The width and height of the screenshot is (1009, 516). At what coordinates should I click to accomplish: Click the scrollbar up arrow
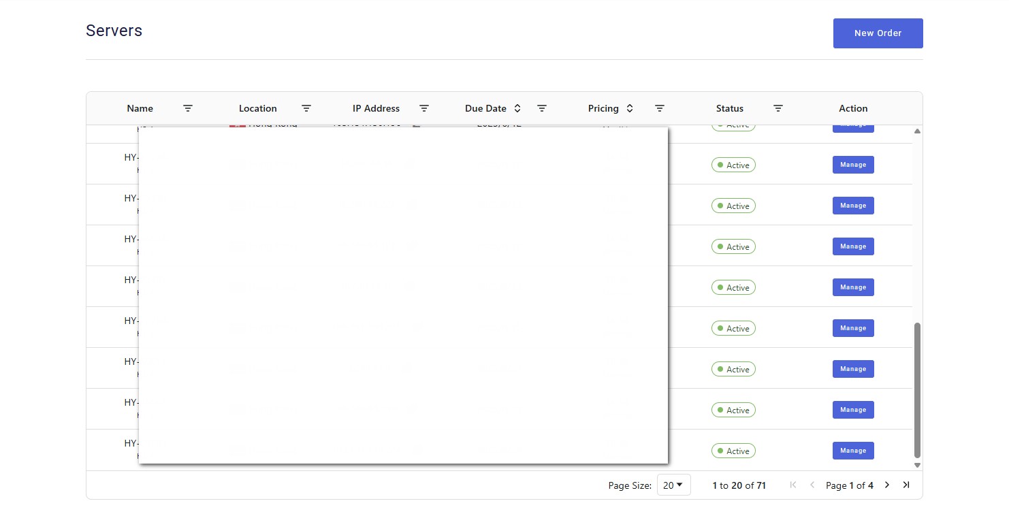[917, 131]
